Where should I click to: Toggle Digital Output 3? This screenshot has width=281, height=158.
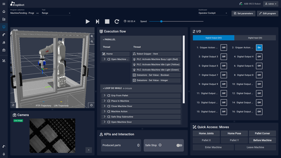tap(224, 56)
